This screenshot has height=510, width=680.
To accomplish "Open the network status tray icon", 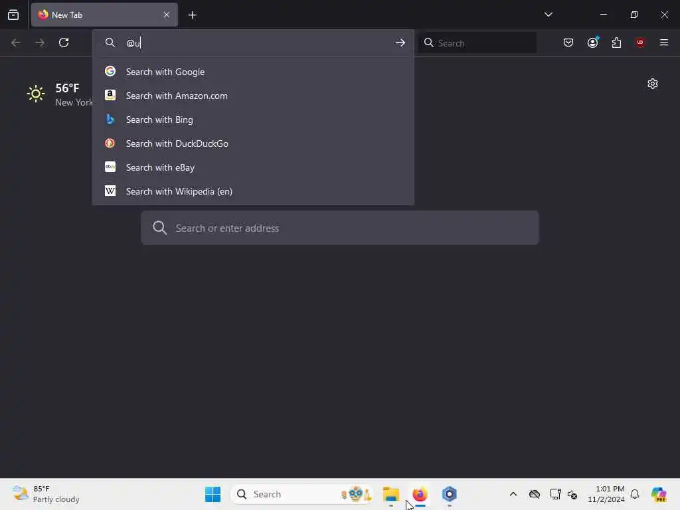I will [555, 494].
